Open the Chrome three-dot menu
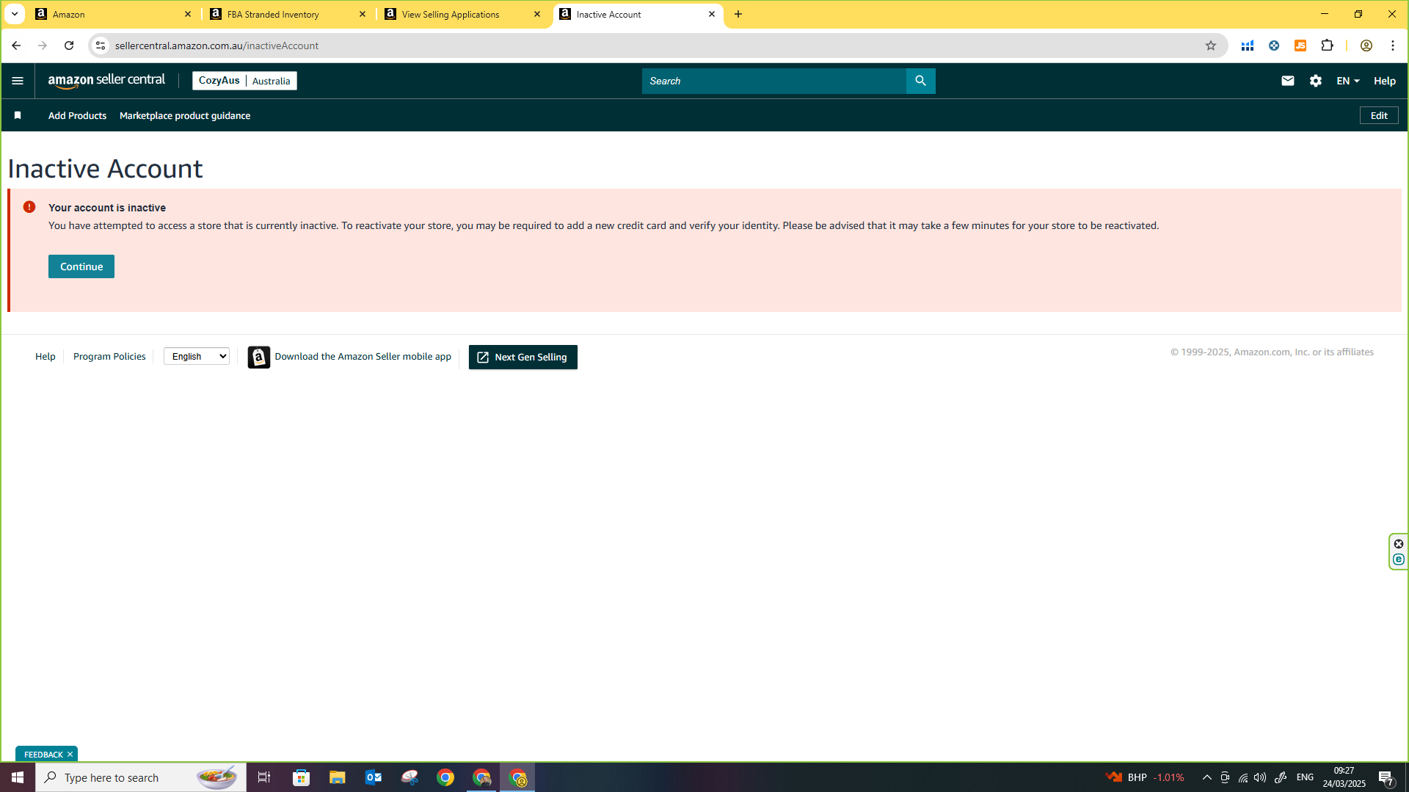Image resolution: width=1409 pixels, height=792 pixels. coord(1393,46)
